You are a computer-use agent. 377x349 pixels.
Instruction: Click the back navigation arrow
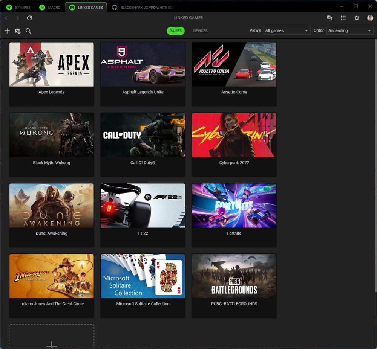click(6, 18)
